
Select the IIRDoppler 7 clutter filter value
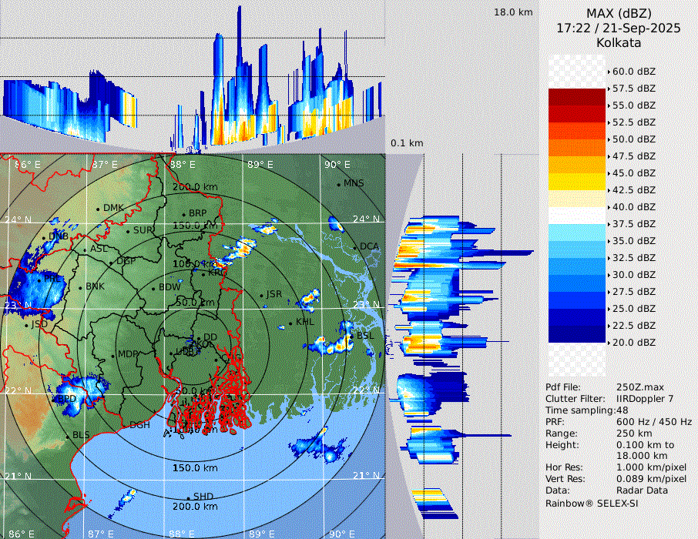tap(646, 399)
